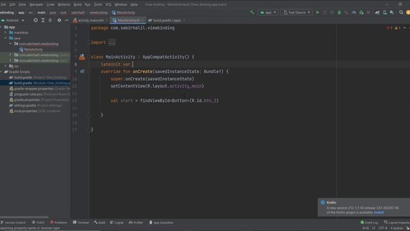
Task: Select MainActivity in project tree
Action: pos(31,49)
